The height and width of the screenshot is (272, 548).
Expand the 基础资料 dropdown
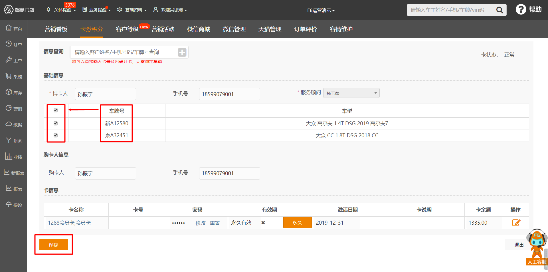pos(136,10)
